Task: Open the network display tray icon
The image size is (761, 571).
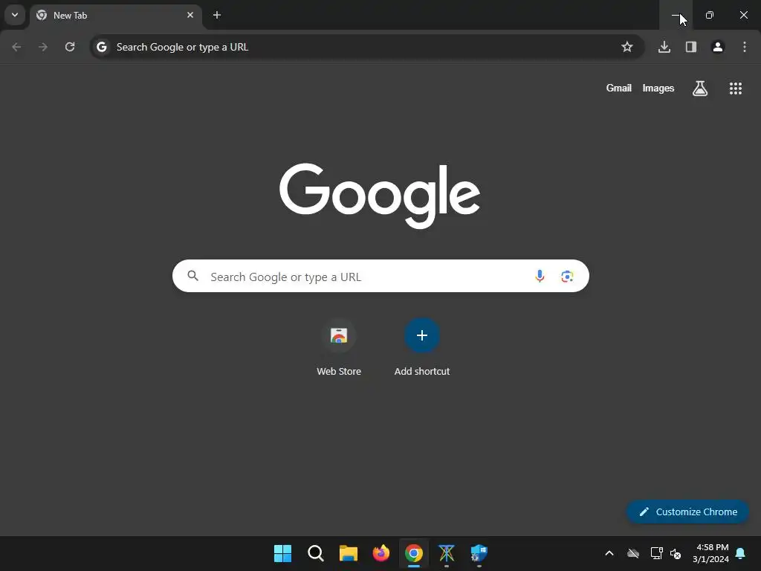Action: (x=656, y=553)
